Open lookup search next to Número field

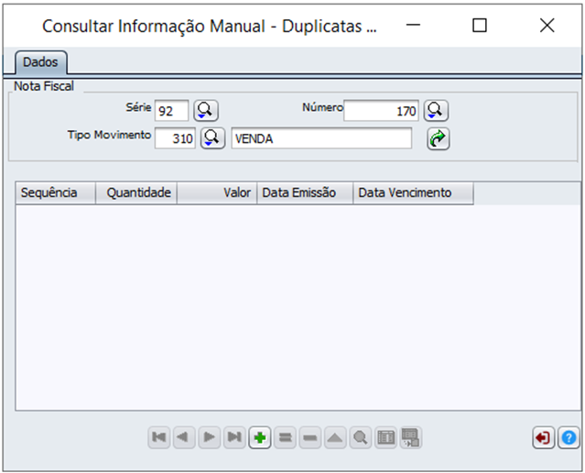[436, 111]
